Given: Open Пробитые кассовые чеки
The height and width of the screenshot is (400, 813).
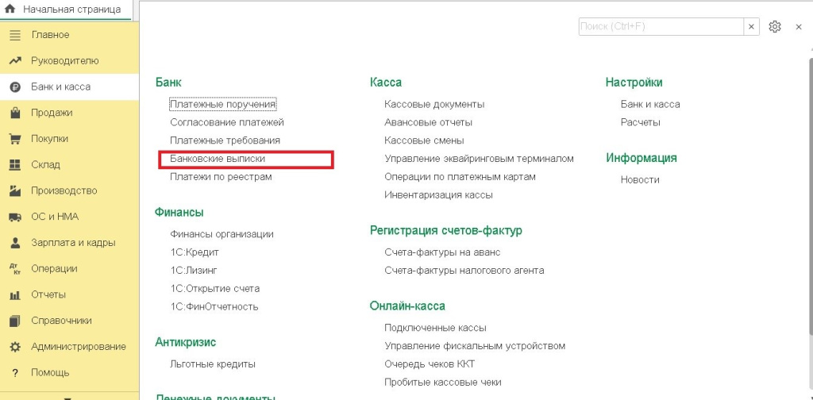Looking at the screenshot, I should coord(443,383).
